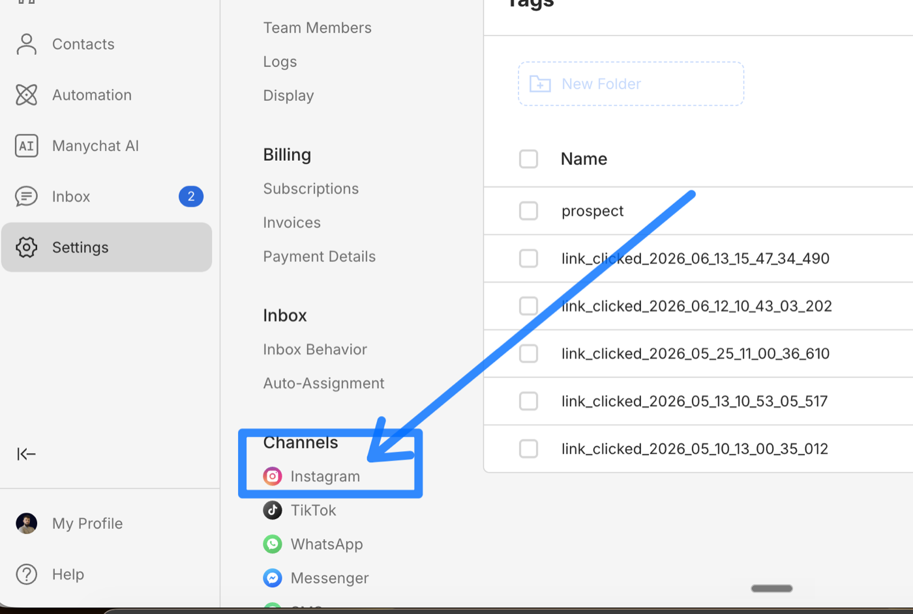Open Payment Details page
Image resolution: width=913 pixels, height=614 pixels.
pyautogui.click(x=319, y=257)
